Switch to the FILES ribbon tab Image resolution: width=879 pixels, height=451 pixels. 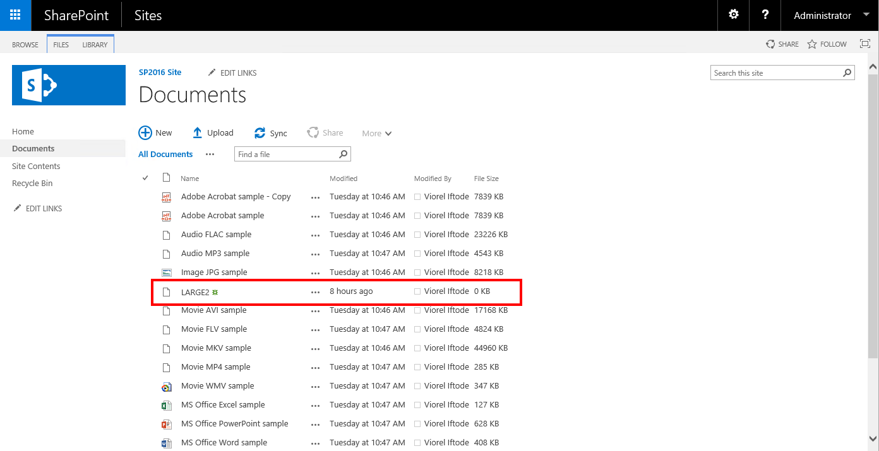point(61,45)
